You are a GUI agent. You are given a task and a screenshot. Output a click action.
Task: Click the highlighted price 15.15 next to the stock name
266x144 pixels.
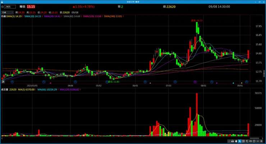point(31,6)
